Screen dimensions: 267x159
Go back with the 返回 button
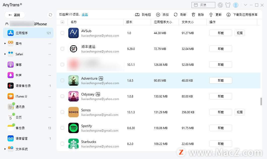[15, 15]
